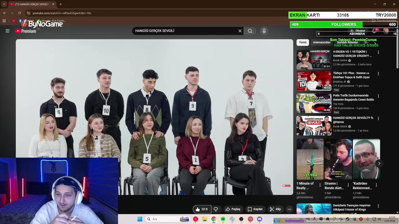Play the main video player
399x224 pixels.
(155, 117)
